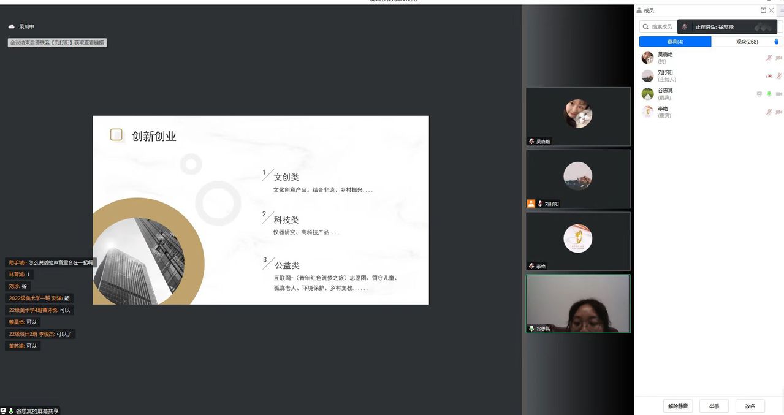Click the blue raised-hand icon beside 观众
Image resolution: width=784 pixels, height=415 pixels.
(x=776, y=42)
